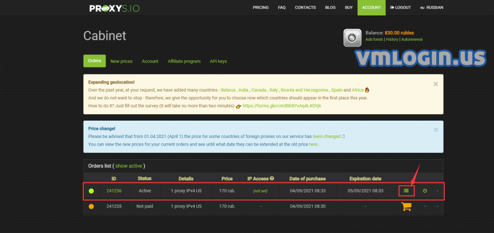Click the renew clock icon for order 241236
The width and height of the screenshot is (494, 233).
click(425, 191)
